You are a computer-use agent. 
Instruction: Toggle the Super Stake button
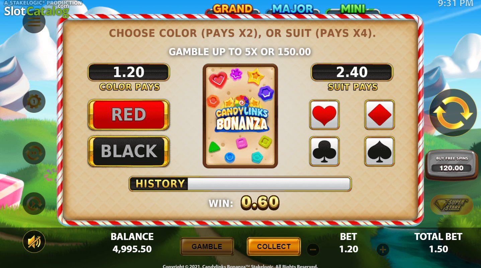pos(452,205)
